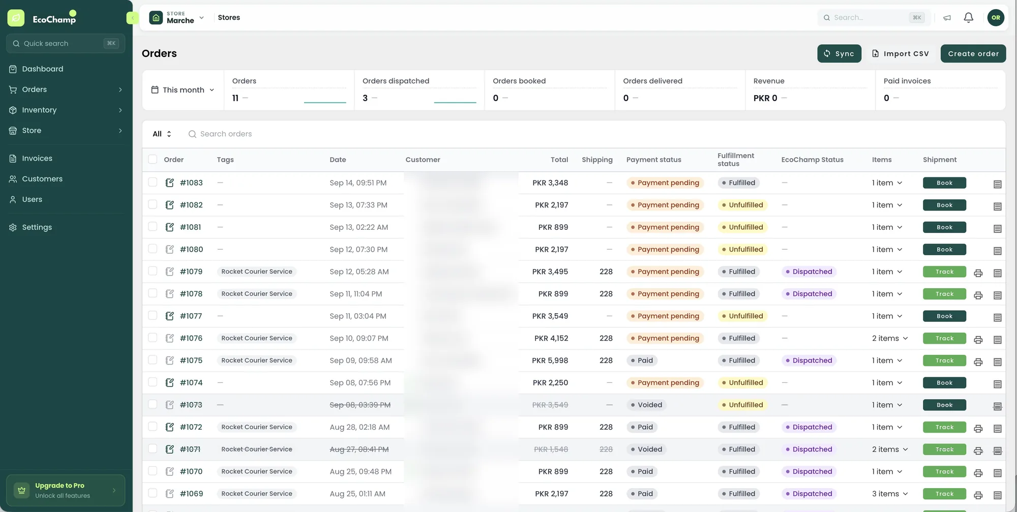1017x512 pixels.
Task: Track shipment for order #1075
Action: pos(944,360)
